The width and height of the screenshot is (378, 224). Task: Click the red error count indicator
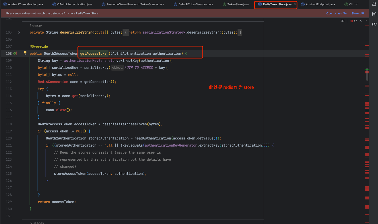click(354, 21)
